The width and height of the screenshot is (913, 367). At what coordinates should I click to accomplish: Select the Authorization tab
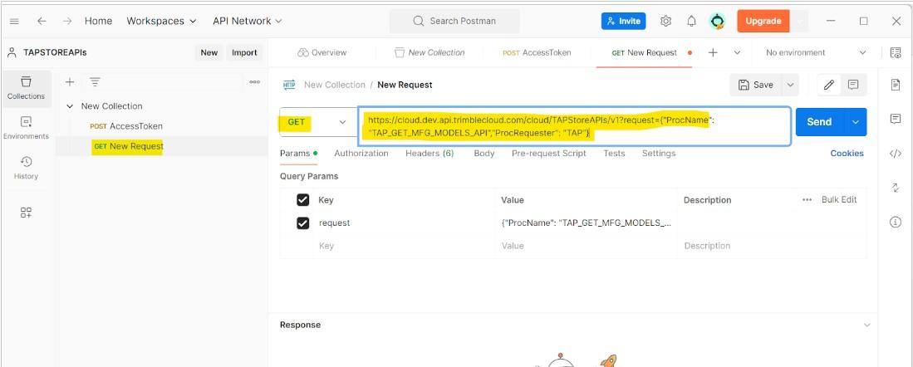pyautogui.click(x=361, y=154)
